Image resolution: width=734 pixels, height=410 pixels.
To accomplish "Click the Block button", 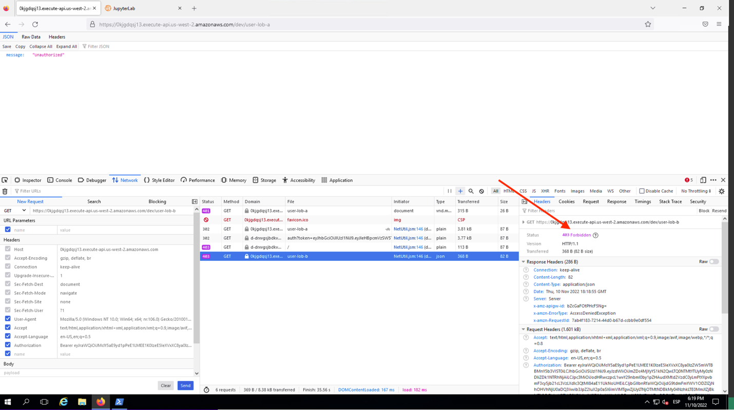I will [704, 211].
